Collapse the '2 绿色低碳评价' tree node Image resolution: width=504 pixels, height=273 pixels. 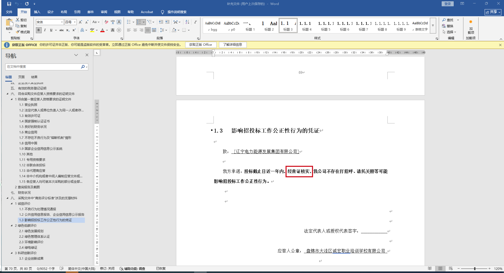click(x=12, y=226)
